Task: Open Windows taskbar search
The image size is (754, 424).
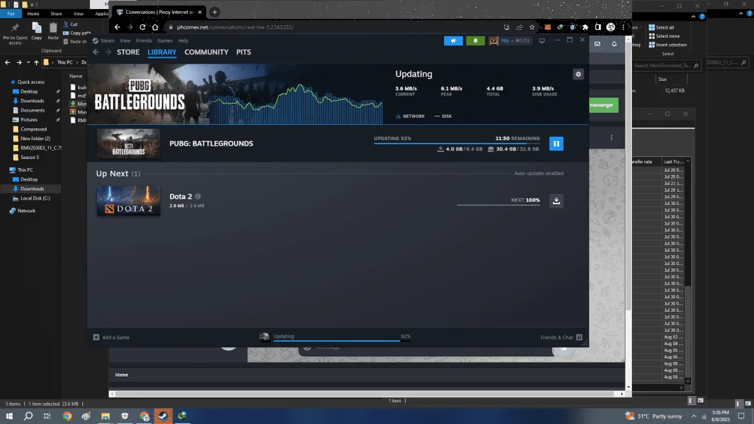Action: pos(29,416)
